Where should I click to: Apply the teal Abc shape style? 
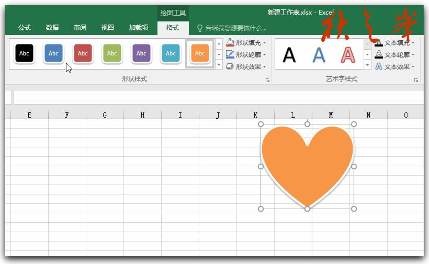[171, 53]
